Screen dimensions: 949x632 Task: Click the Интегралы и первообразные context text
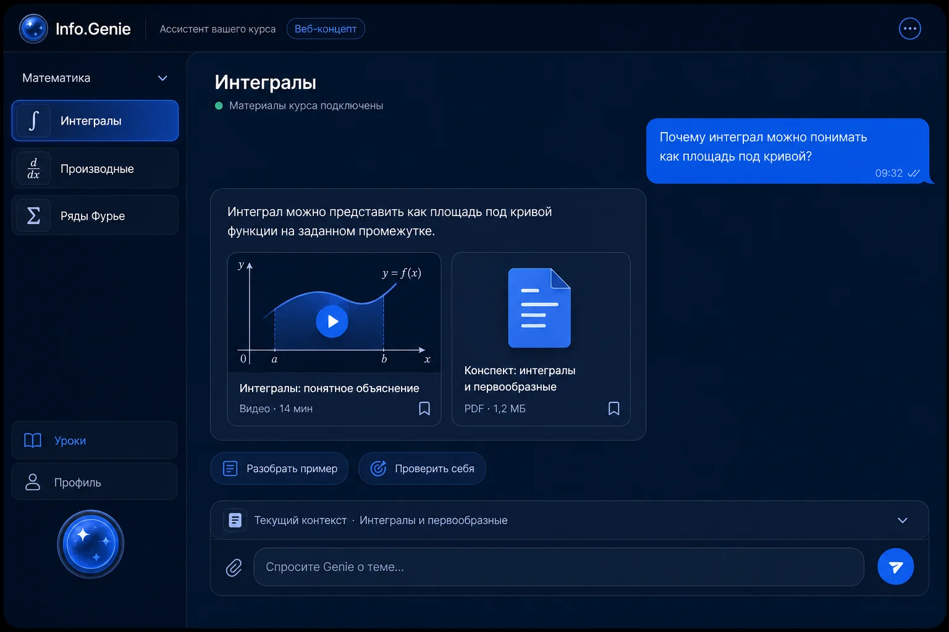click(434, 520)
